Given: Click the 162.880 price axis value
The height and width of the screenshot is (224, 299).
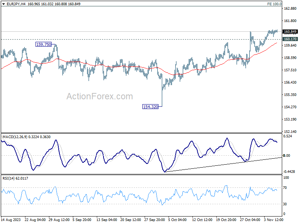Looking at the screenshot, I should (290, 8).
